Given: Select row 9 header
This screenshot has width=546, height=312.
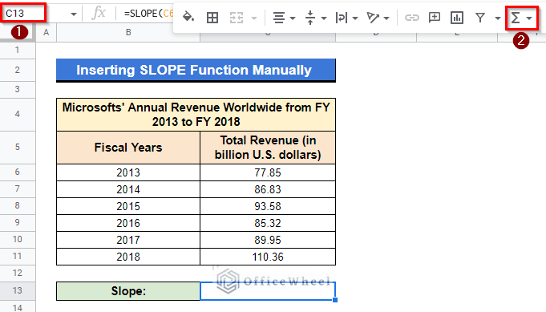Looking at the screenshot, I should point(18,222).
